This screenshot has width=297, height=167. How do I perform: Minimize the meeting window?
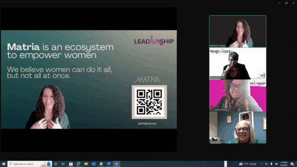coord(279,3)
